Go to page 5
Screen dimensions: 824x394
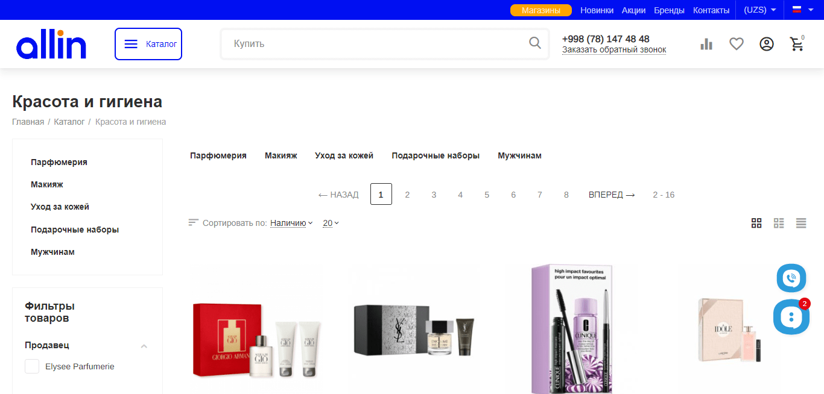click(487, 195)
